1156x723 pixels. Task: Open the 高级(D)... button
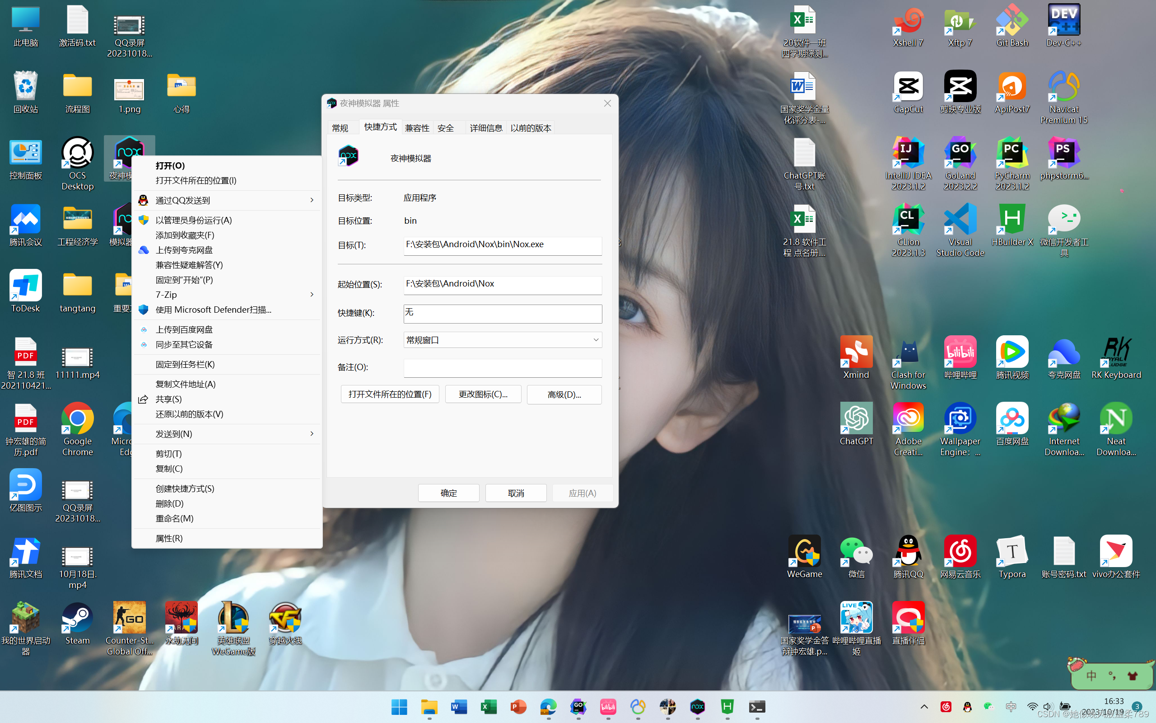564,394
